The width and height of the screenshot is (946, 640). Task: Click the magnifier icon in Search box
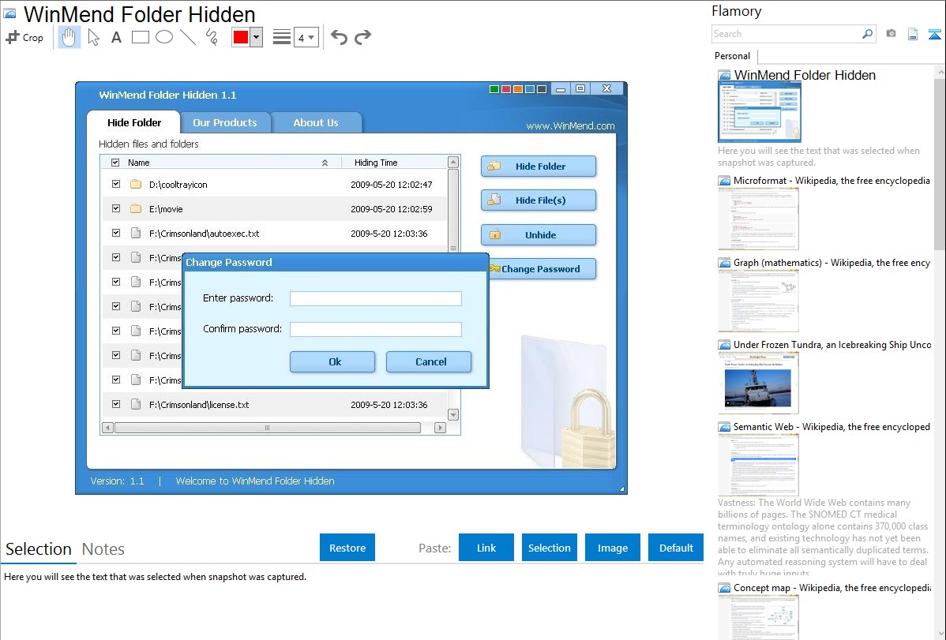867,34
